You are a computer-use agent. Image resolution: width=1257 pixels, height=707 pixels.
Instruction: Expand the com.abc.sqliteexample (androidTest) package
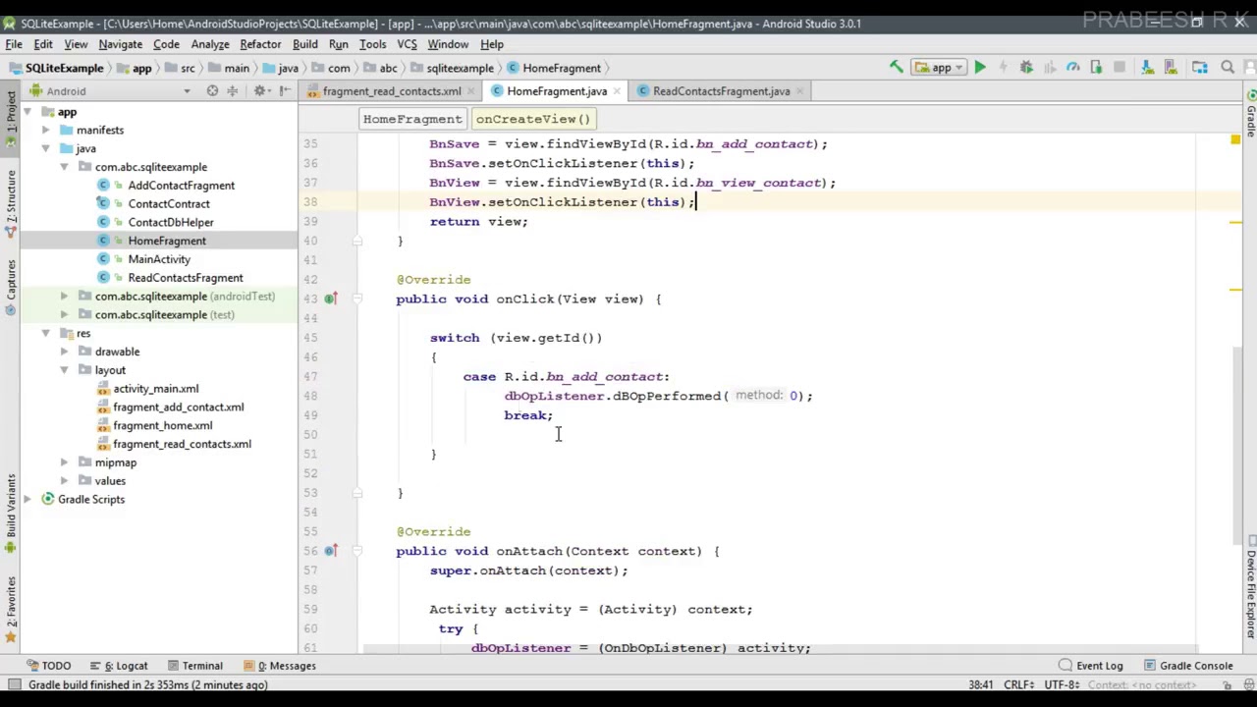click(x=64, y=296)
